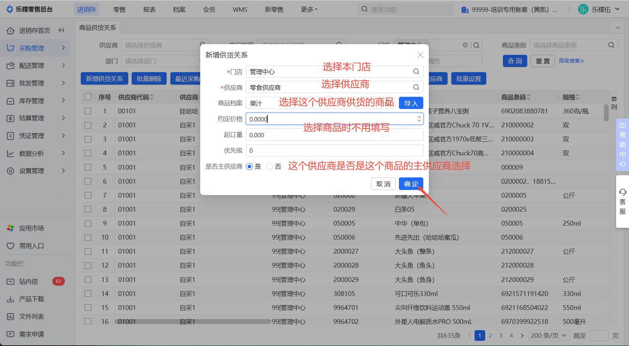This screenshot has width=629, height=346.
Task: Toggle the select-all checkbox in table header
Action: tap(88, 97)
